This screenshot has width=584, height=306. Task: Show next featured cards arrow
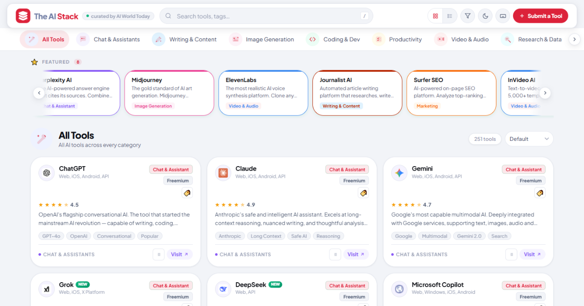click(545, 93)
